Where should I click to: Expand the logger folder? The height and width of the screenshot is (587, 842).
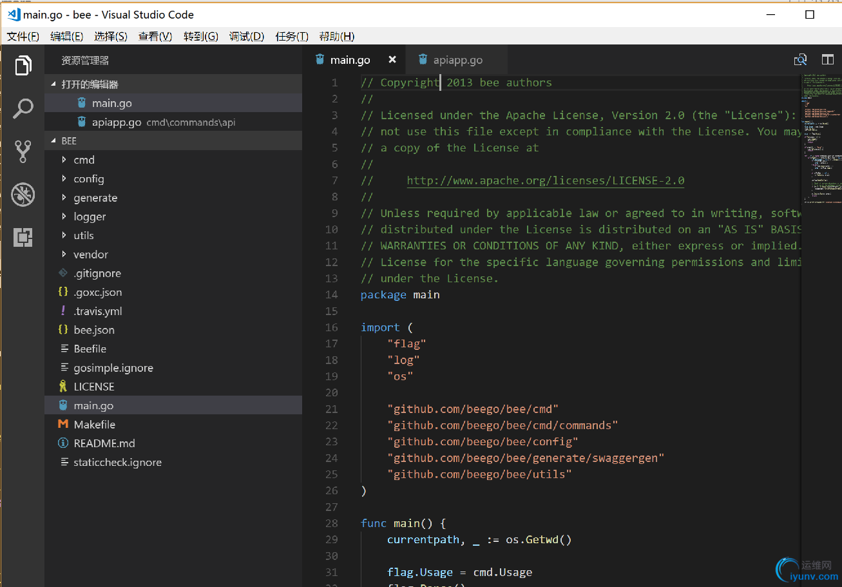click(64, 217)
